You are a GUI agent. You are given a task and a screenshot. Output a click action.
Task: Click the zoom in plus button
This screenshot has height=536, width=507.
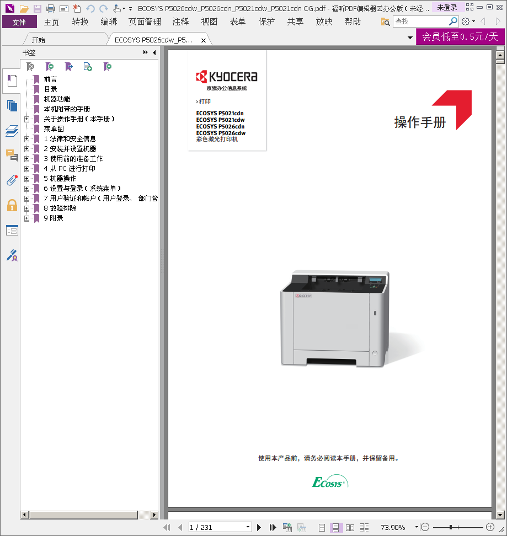[490, 527]
